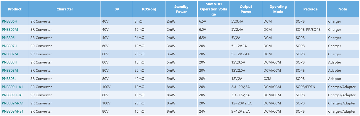Viewport: 360px width, 116px height.
Task: Open the PN8306L product link
Action: click(9, 38)
